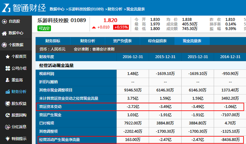Click 财务分析 in the breadcrumb
Screen dimensions: 246x144
(115, 9)
